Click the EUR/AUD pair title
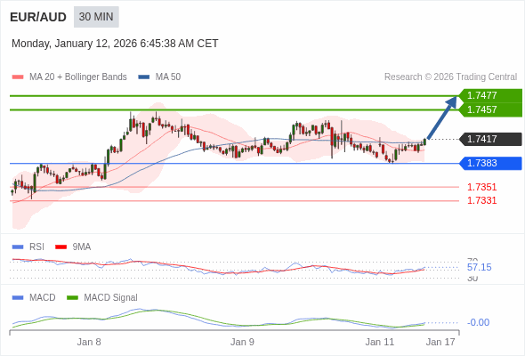Viewport: 525px width, 356px height. pos(38,17)
